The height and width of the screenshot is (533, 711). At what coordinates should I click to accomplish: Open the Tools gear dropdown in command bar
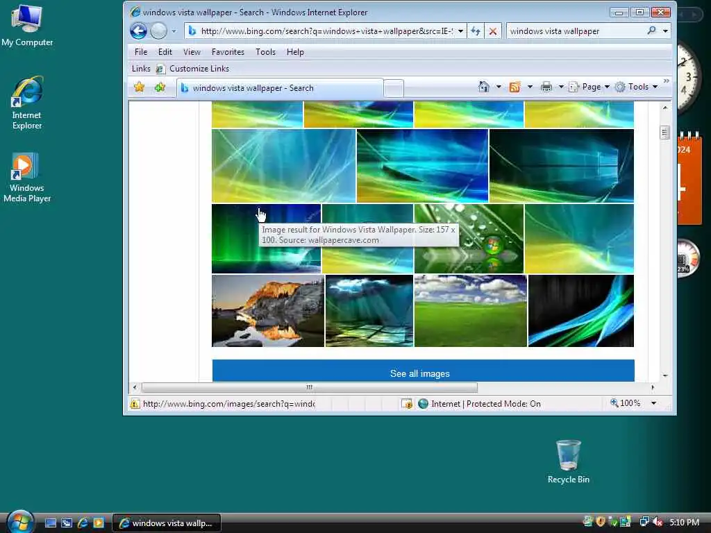click(636, 87)
